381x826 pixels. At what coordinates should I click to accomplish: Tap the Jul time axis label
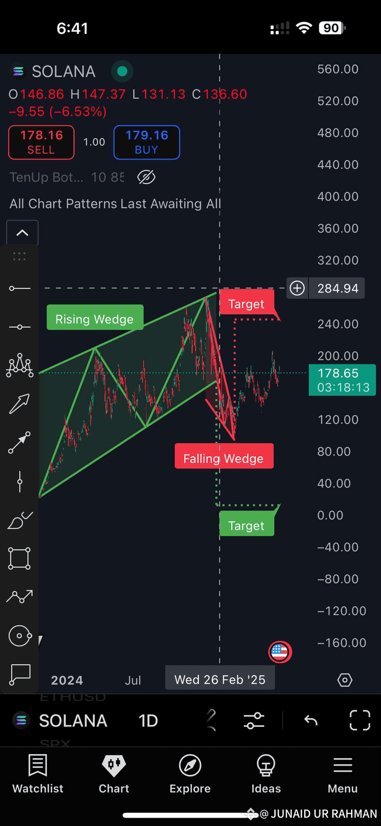(133, 680)
